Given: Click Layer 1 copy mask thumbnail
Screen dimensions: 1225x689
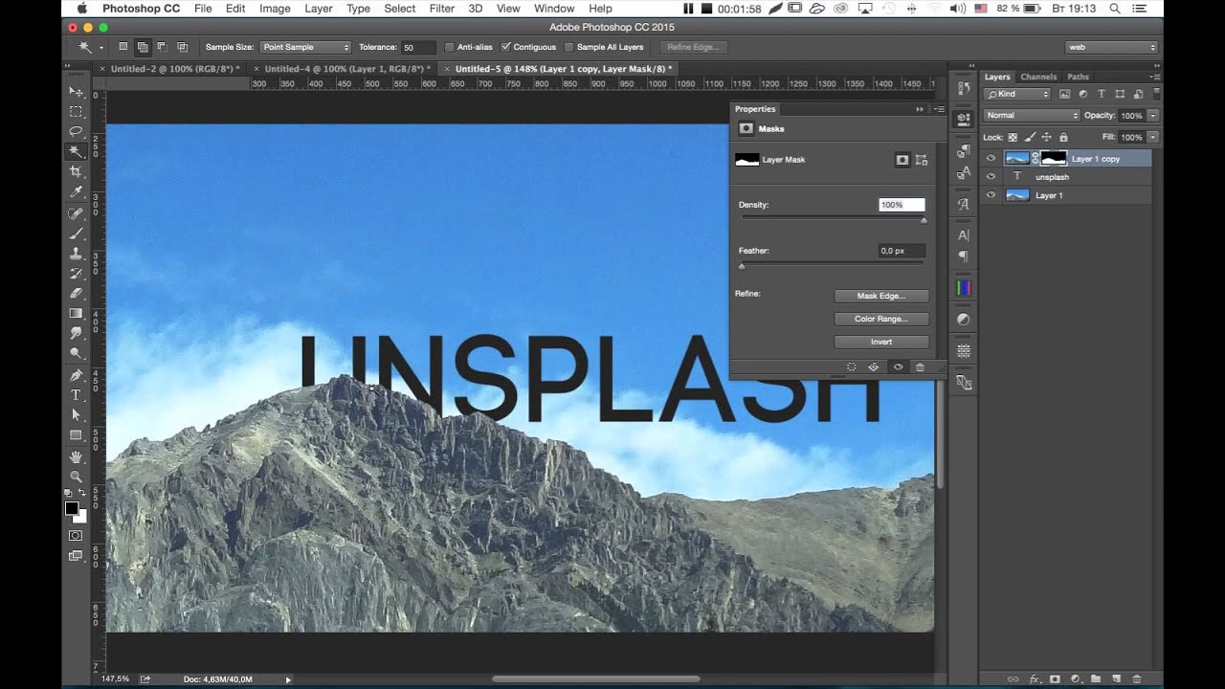Looking at the screenshot, I should point(1054,159).
